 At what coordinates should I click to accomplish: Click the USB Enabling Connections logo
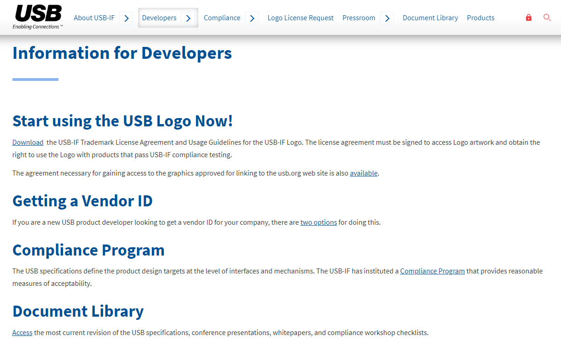[38, 17]
